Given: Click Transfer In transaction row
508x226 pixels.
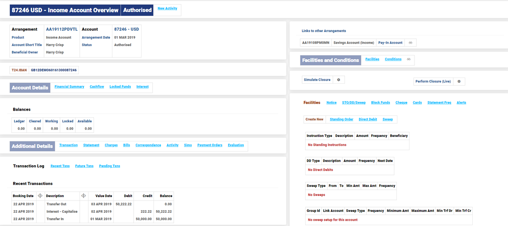Looking at the screenshot, I should 93,219.
